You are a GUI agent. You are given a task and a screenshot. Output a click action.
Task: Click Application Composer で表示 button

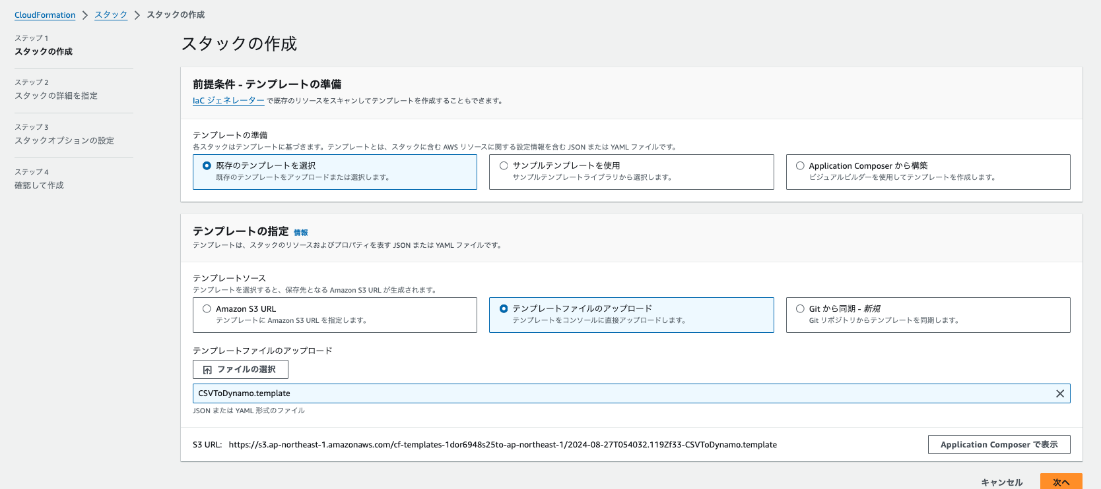pos(999,445)
